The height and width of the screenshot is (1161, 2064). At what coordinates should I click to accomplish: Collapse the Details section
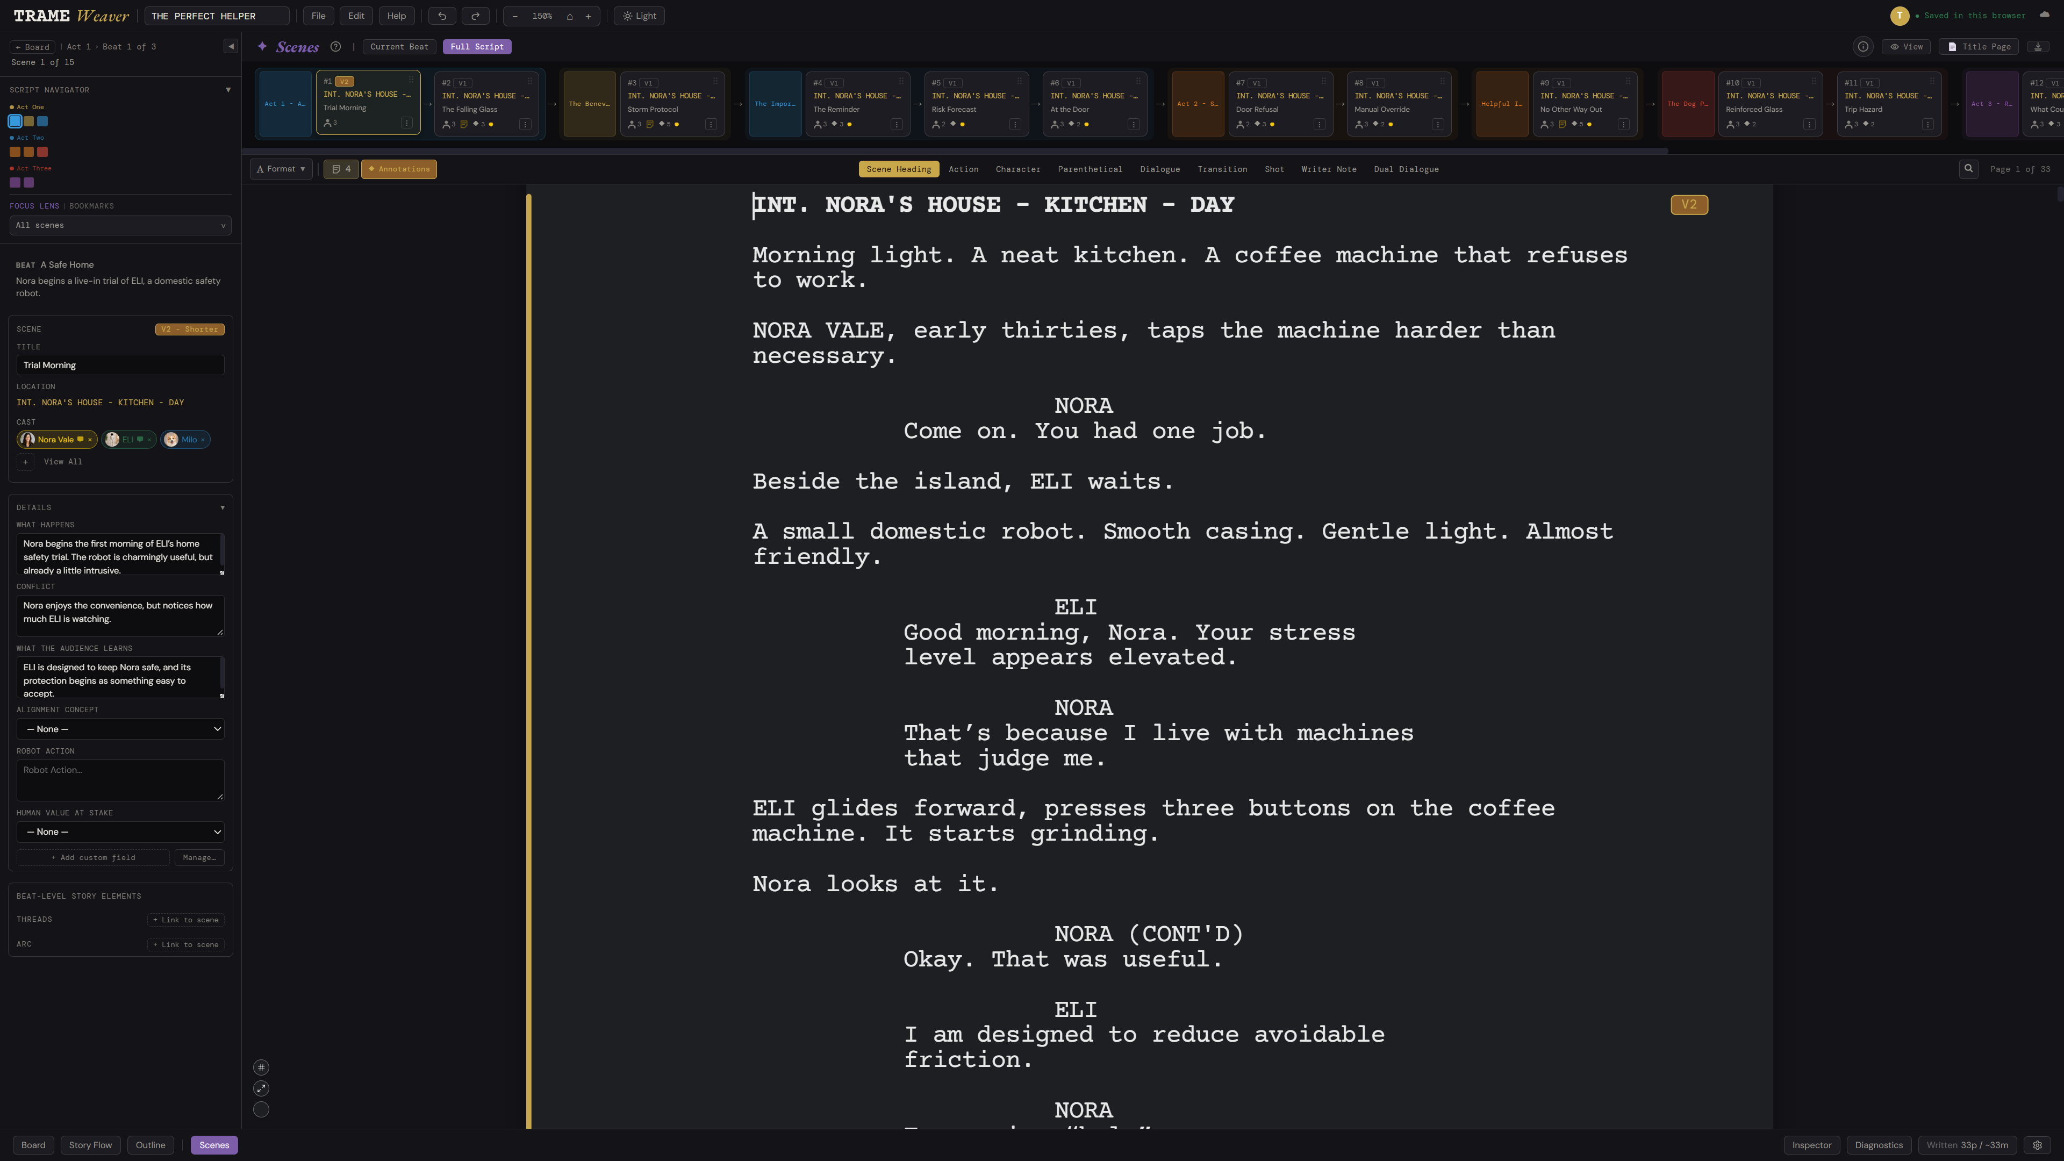(x=222, y=507)
